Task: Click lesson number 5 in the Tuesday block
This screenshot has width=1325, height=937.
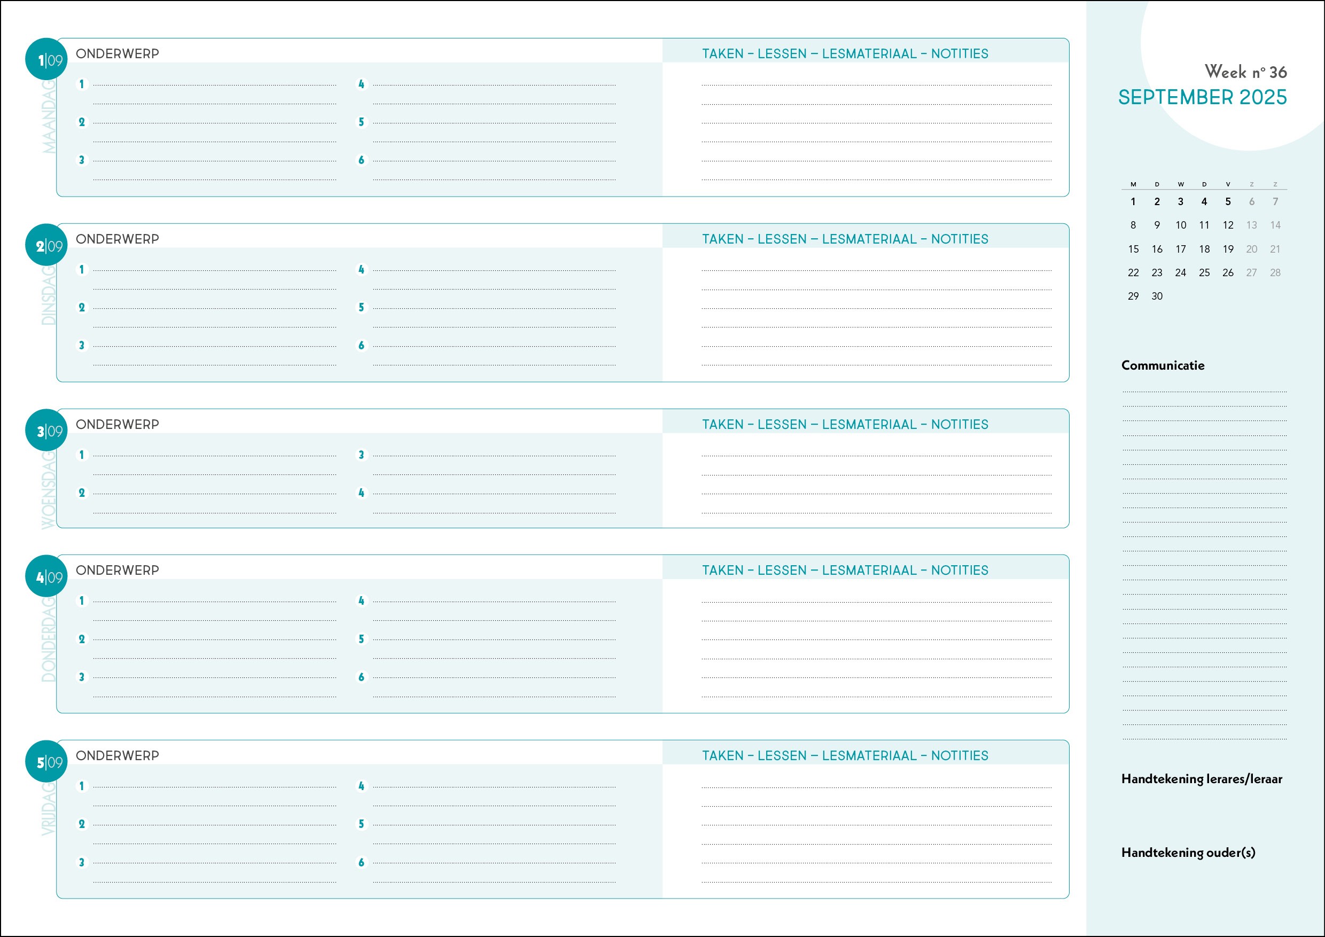Action: [x=361, y=308]
